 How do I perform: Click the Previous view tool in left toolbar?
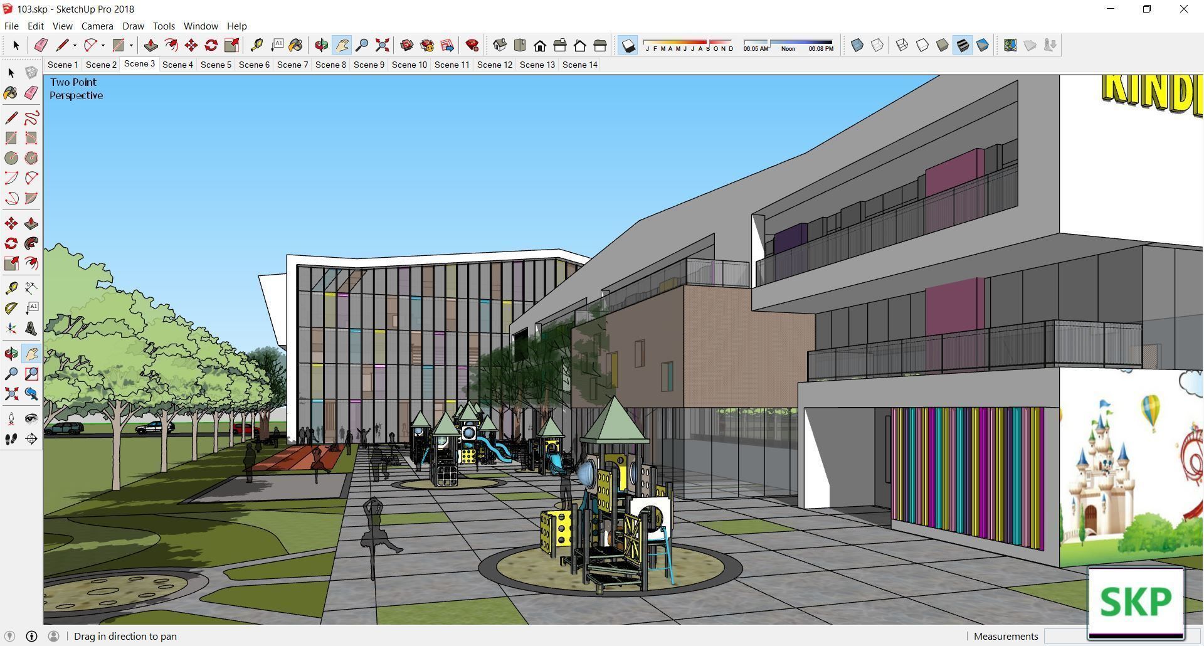click(x=31, y=394)
